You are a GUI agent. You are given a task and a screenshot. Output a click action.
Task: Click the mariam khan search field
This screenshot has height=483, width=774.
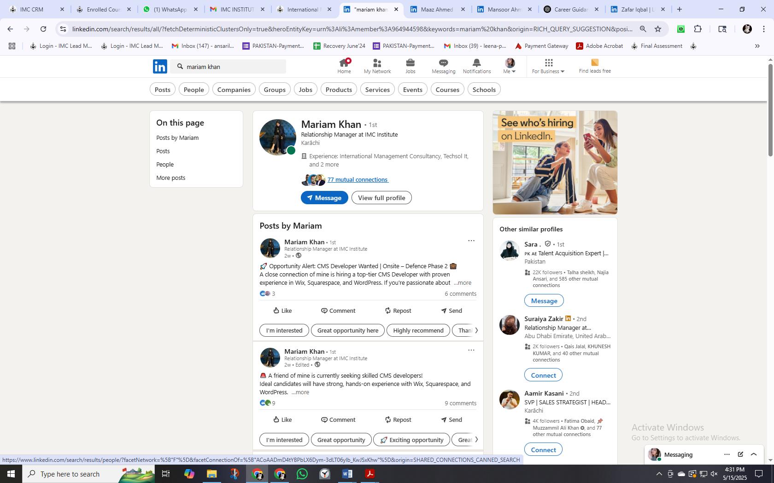(x=228, y=67)
